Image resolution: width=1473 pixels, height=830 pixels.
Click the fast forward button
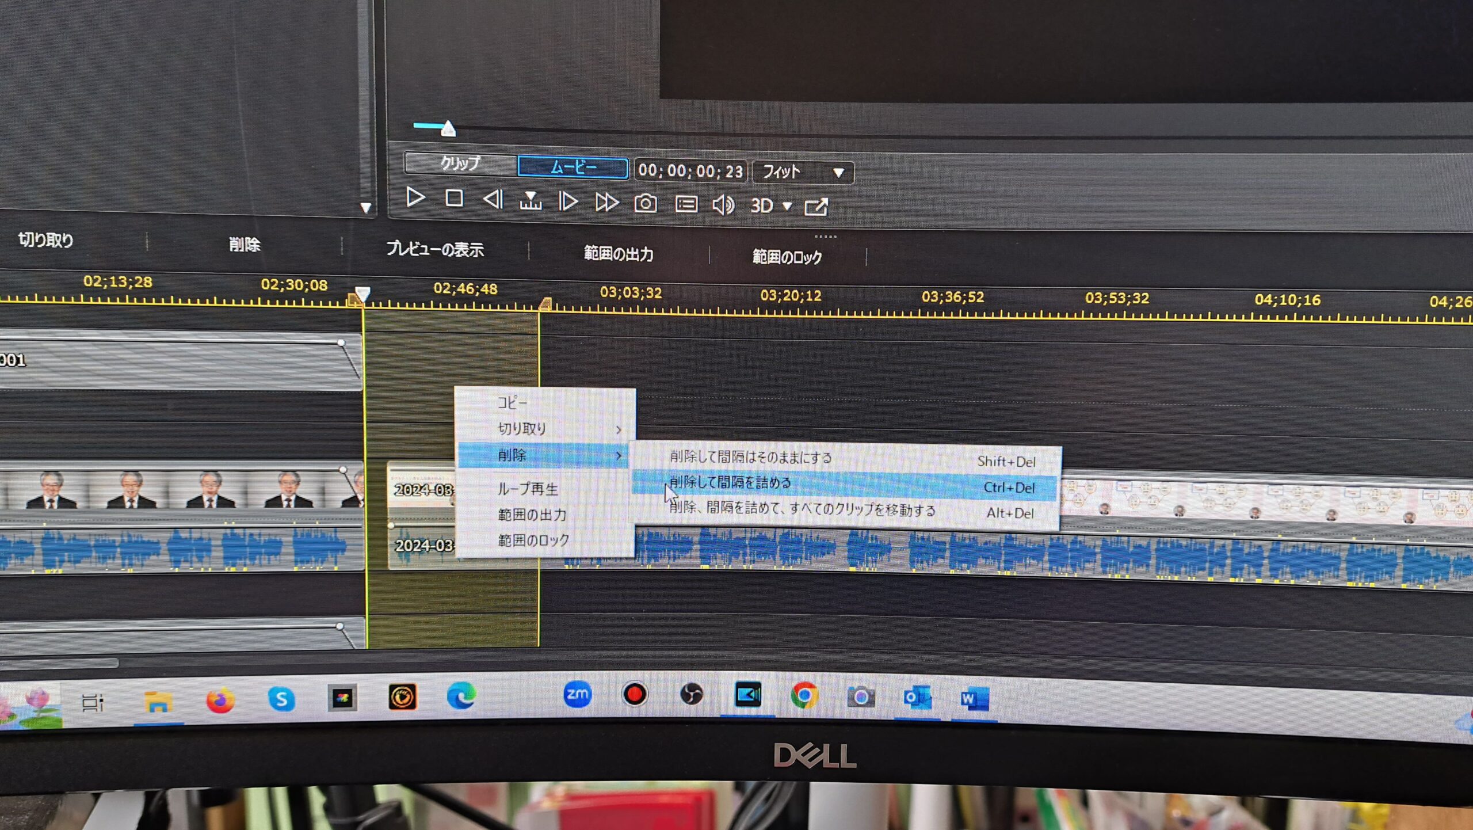606,202
